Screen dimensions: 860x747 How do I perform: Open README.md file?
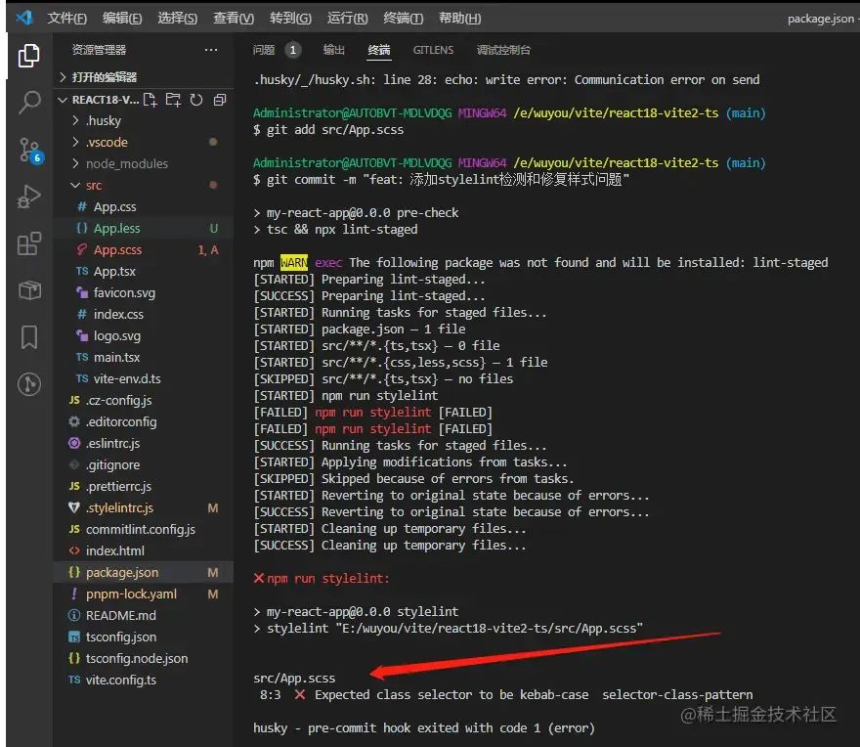(x=144, y=616)
